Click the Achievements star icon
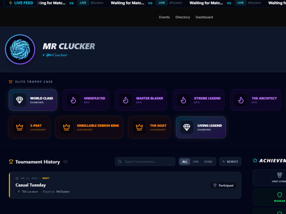This screenshot has height=214, width=286. pos(255,160)
